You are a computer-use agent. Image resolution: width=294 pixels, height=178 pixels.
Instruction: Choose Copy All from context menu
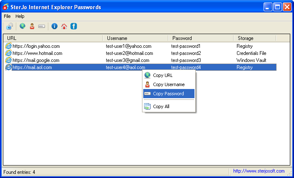[169, 106]
